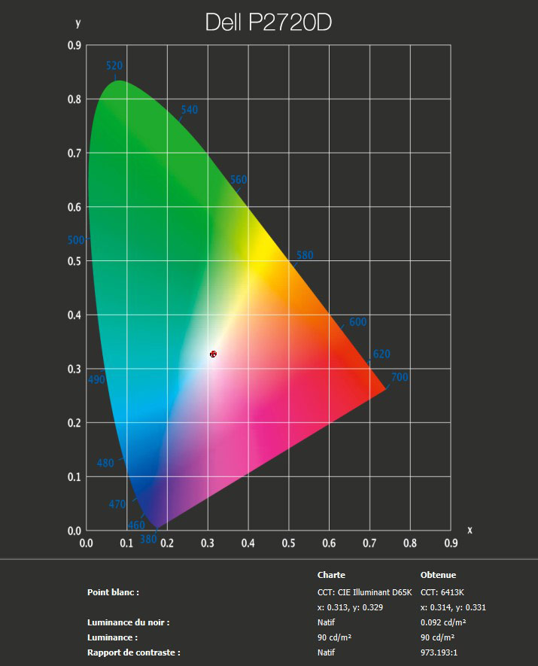Image resolution: width=538 pixels, height=666 pixels.
Task: Click the 'CCT: 6413K' measured value
Action: (x=442, y=592)
